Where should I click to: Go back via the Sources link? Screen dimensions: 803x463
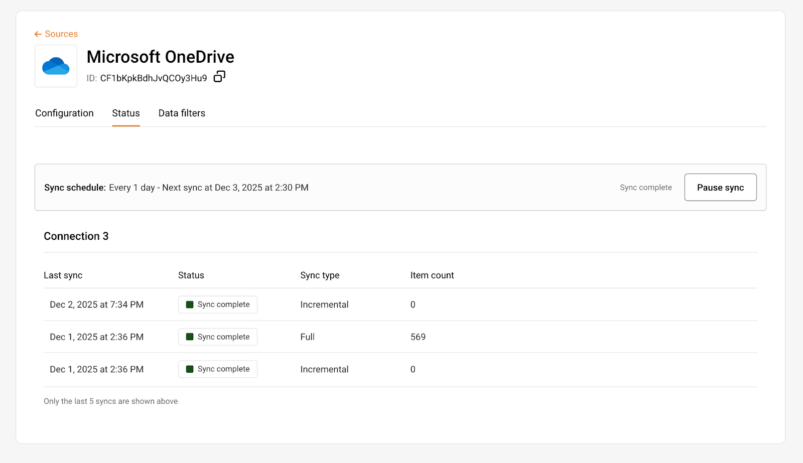point(61,34)
